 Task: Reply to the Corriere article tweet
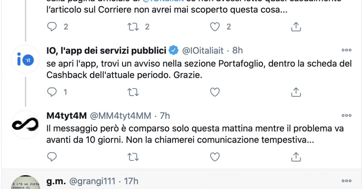pyautogui.click(x=52, y=27)
